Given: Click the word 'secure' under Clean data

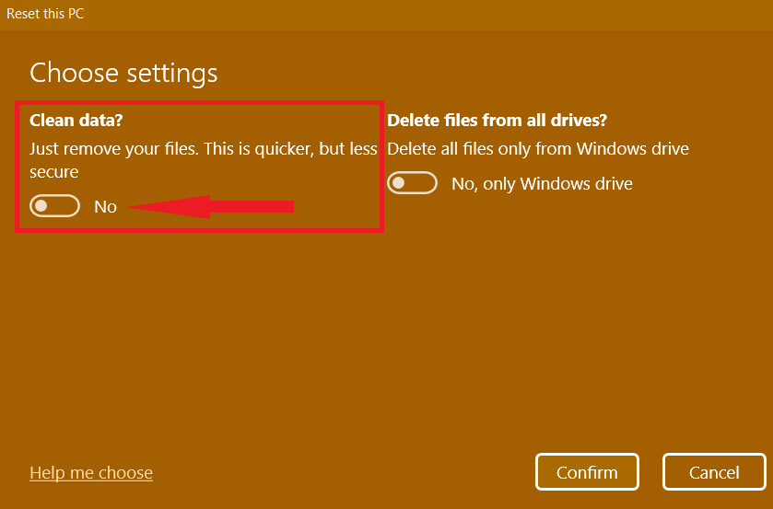Looking at the screenshot, I should 53,172.
